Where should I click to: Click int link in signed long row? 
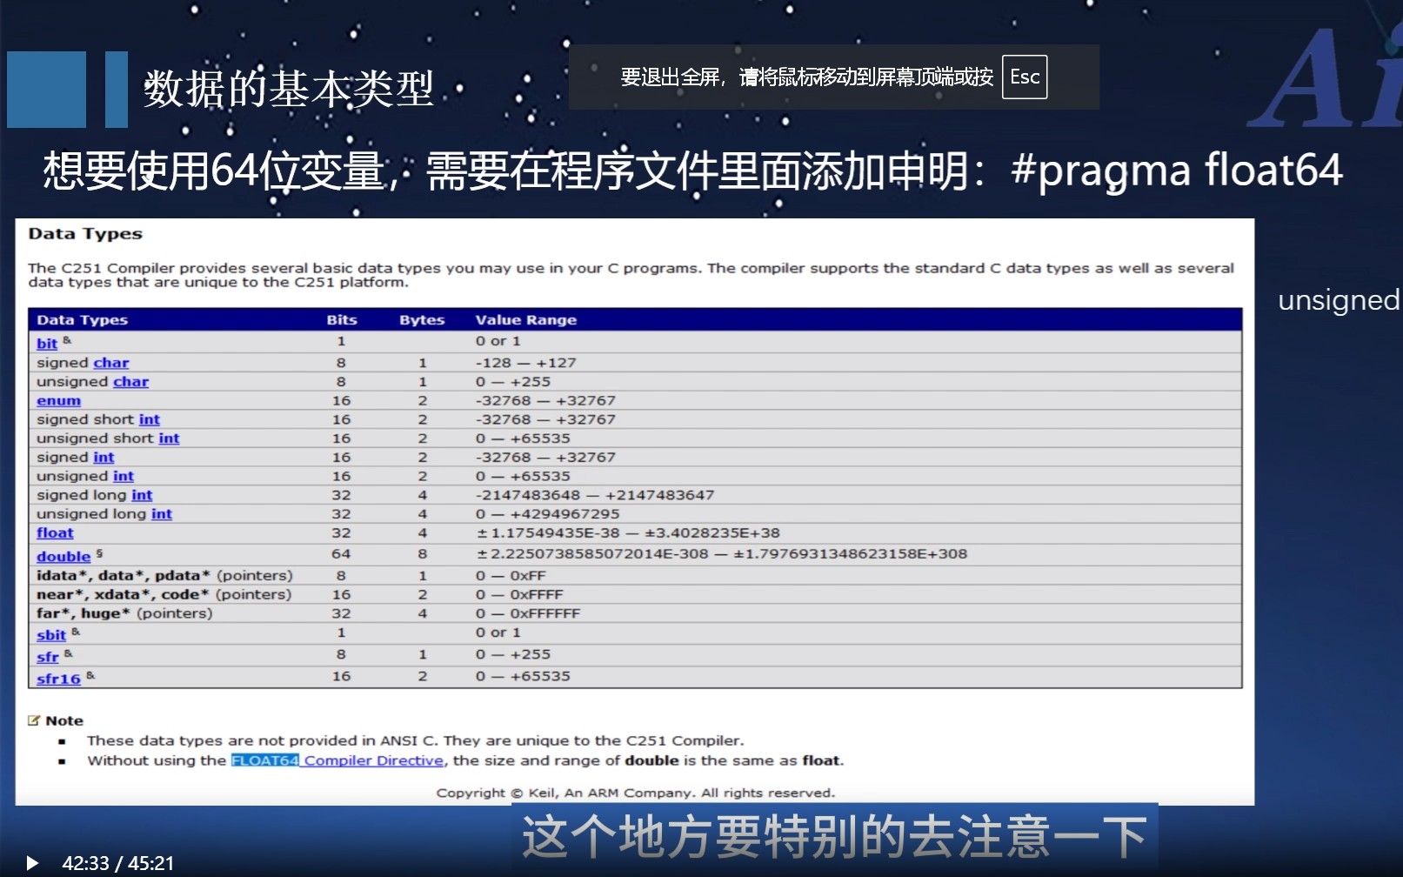[142, 495]
